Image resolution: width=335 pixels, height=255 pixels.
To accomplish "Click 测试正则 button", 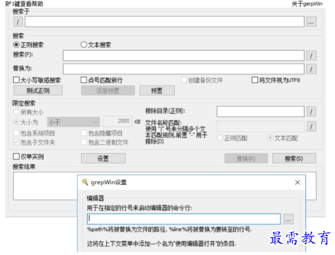I will click(38, 91).
